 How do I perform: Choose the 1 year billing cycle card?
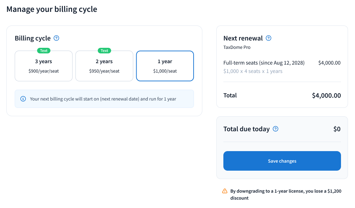165,66
